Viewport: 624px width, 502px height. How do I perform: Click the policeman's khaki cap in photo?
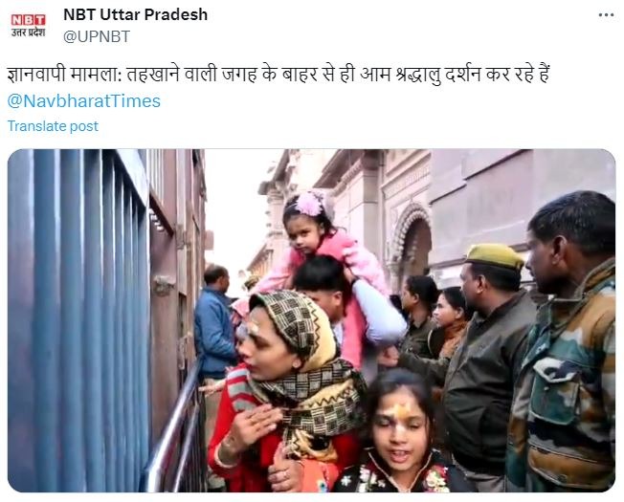click(494, 255)
